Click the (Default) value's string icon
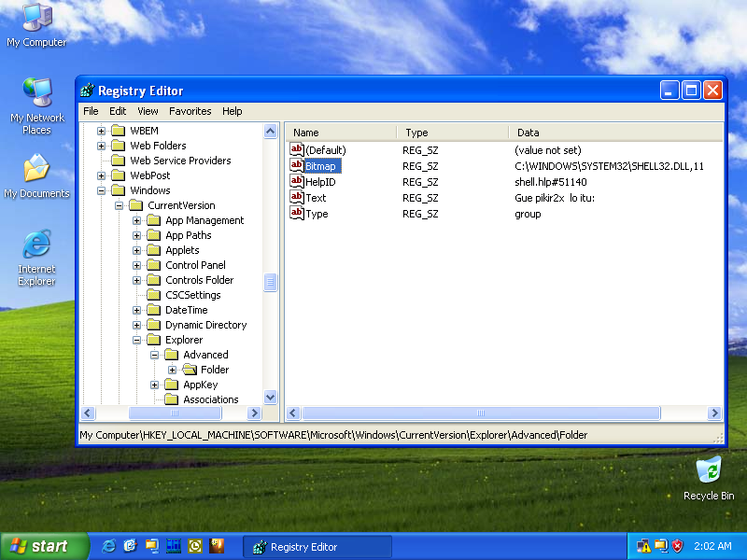 click(296, 149)
